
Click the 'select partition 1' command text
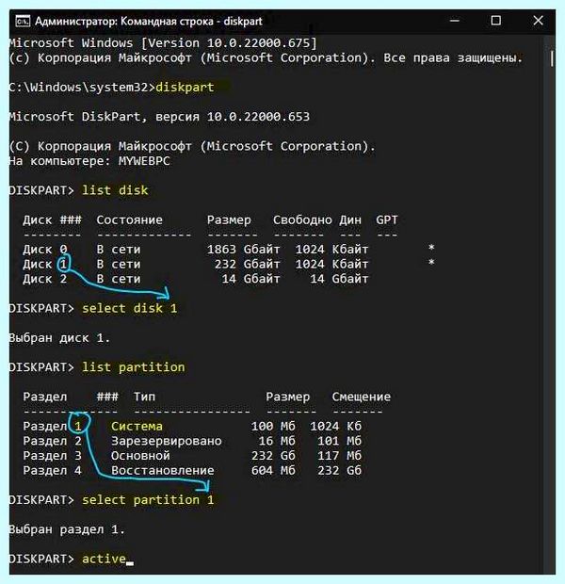[148, 500]
